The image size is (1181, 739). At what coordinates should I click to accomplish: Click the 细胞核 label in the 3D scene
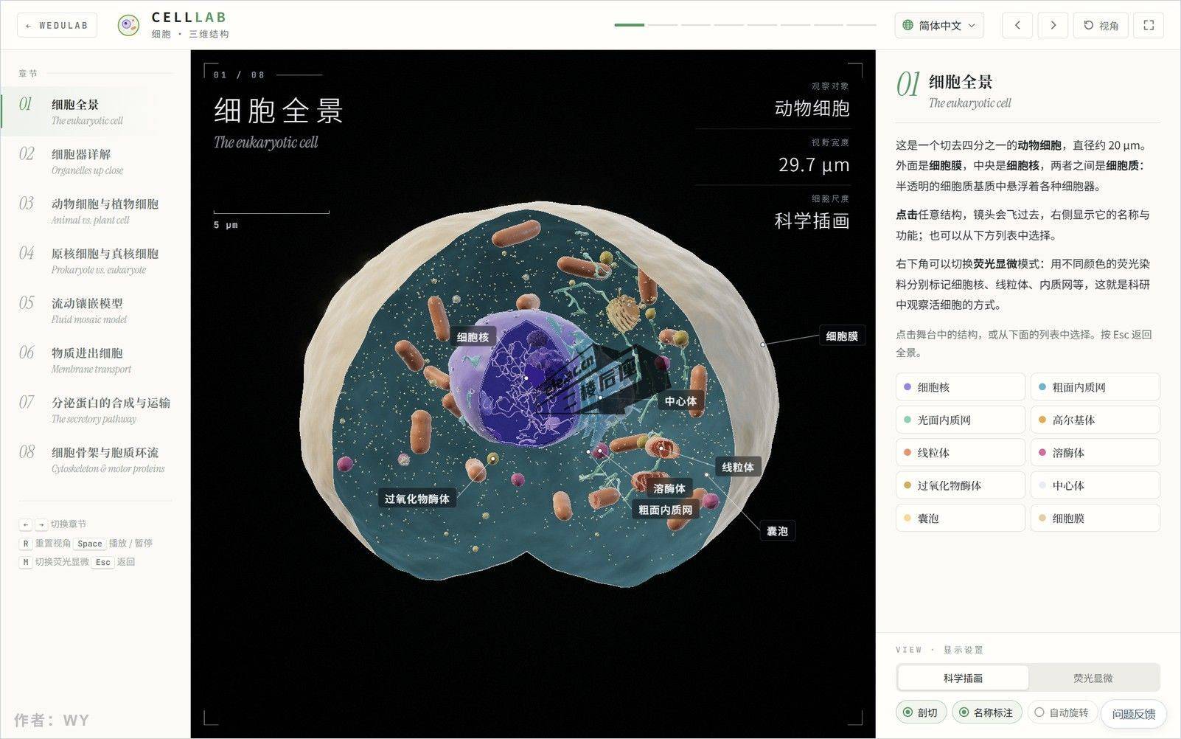point(473,337)
